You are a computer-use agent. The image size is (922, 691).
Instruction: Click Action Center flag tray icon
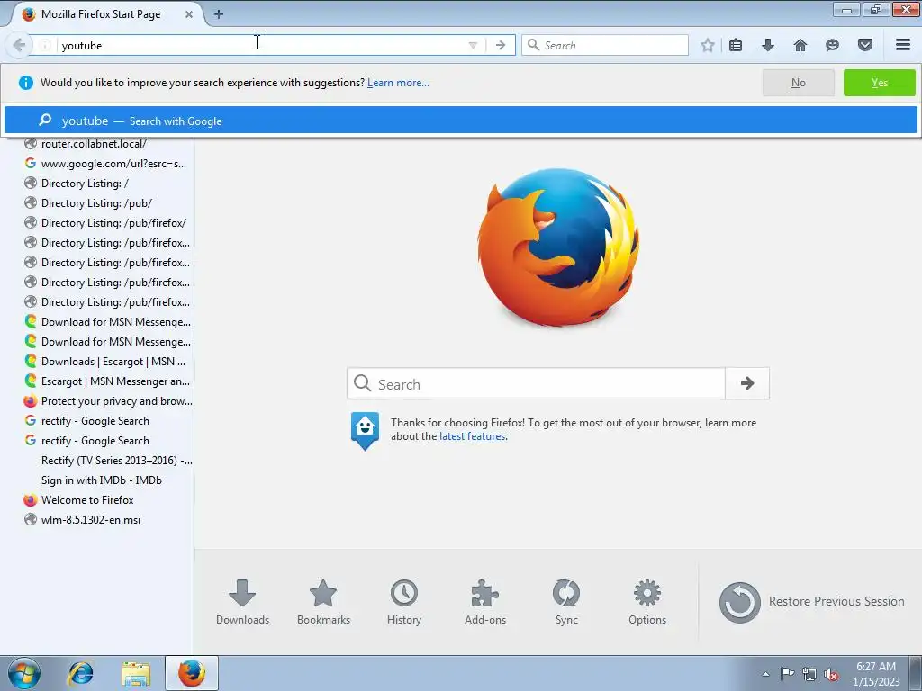787,674
